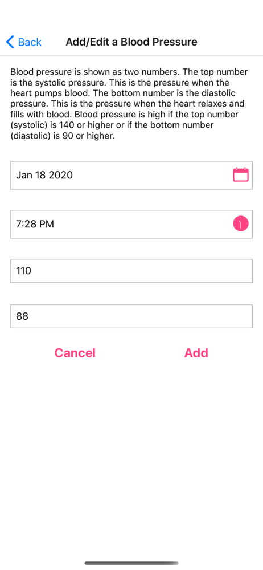Cancel the blood pressure entry
This screenshot has width=263, height=570.
[75, 353]
